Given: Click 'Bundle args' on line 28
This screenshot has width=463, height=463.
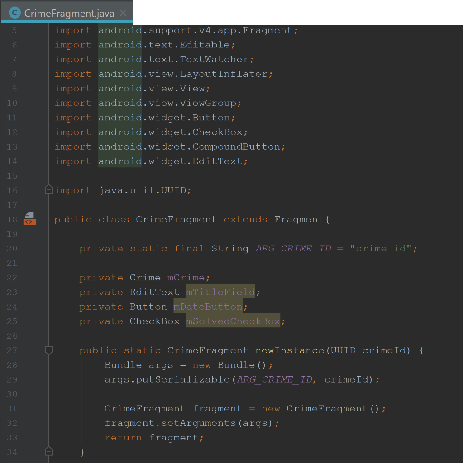Looking at the screenshot, I should coord(138,365).
